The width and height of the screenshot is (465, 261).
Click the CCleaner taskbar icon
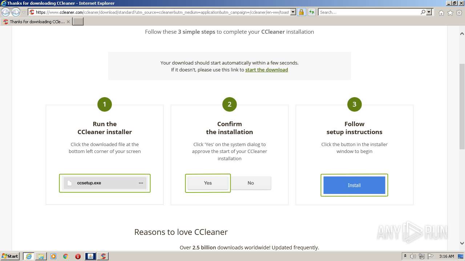pyautogui.click(x=103, y=256)
